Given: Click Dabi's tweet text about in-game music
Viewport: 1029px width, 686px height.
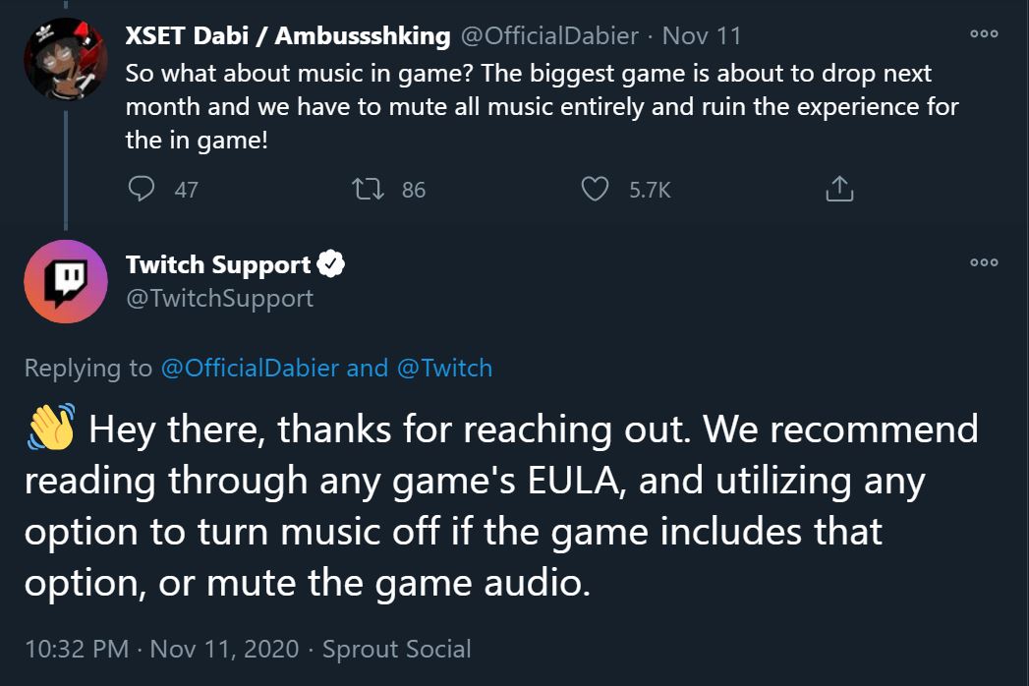Looking at the screenshot, I should pos(541,106).
